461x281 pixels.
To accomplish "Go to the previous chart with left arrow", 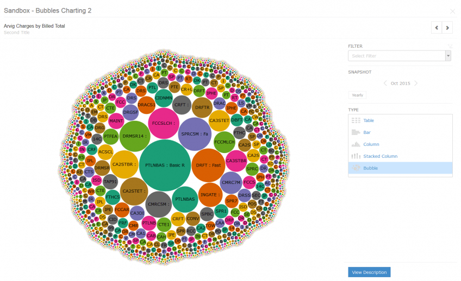I will point(437,28).
